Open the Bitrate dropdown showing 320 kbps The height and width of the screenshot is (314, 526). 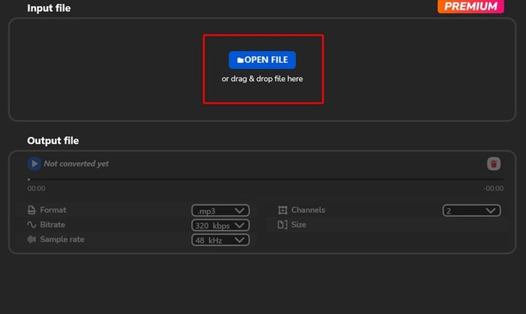[220, 226]
